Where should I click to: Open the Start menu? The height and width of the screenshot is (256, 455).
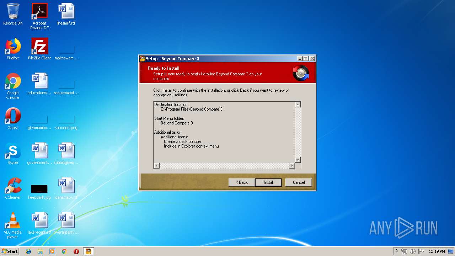coord(10,251)
